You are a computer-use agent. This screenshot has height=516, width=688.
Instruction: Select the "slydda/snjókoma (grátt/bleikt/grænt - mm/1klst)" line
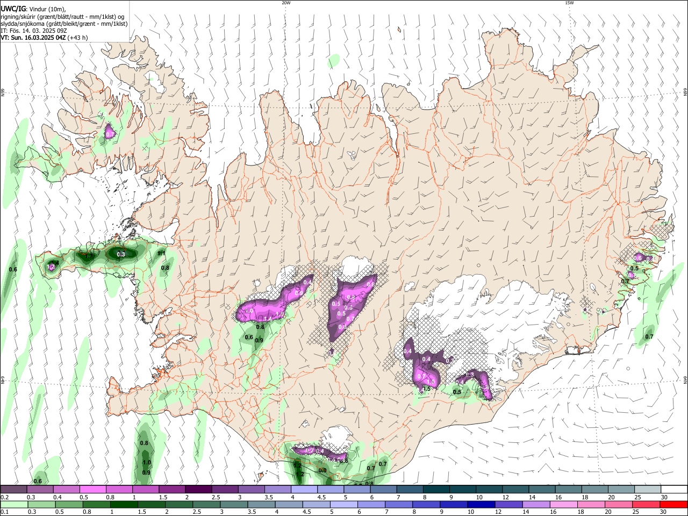pyautogui.click(x=64, y=24)
